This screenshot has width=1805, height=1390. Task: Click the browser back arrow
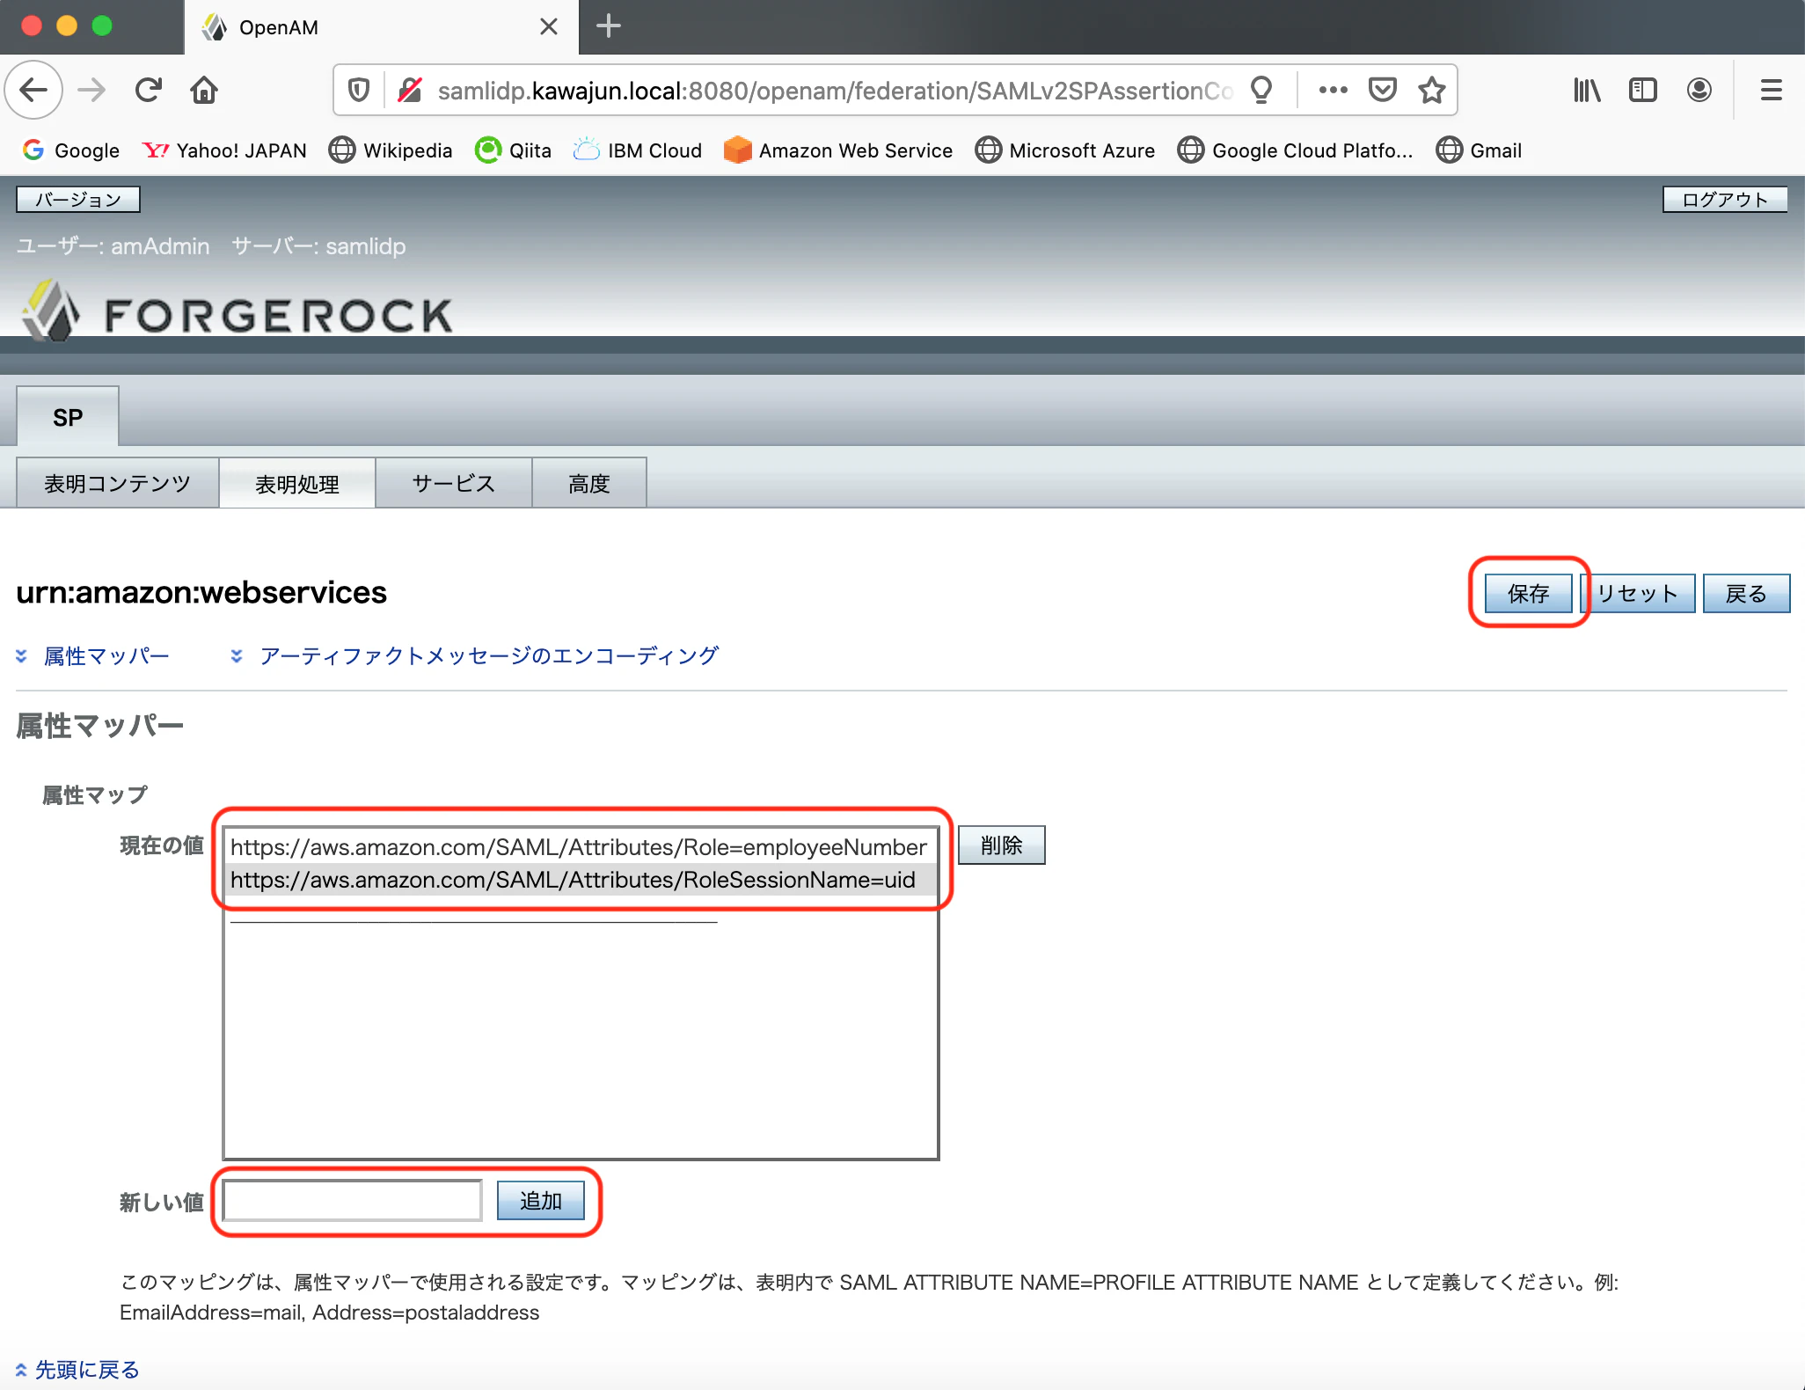pos(33,90)
